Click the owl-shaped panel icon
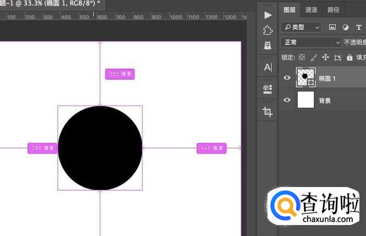Viewport: 366px width, 236px height. click(x=268, y=45)
